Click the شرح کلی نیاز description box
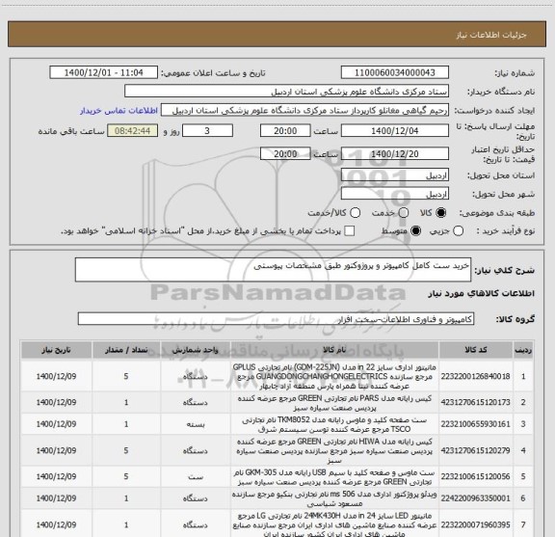 click(273, 270)
